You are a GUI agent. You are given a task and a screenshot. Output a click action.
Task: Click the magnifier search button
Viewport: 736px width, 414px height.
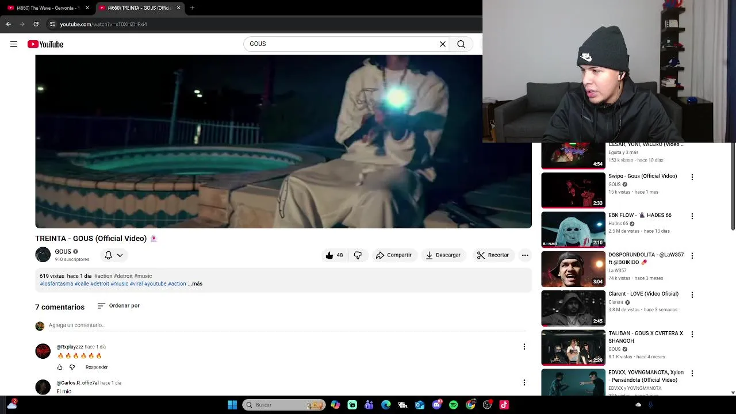click(461, 44)
